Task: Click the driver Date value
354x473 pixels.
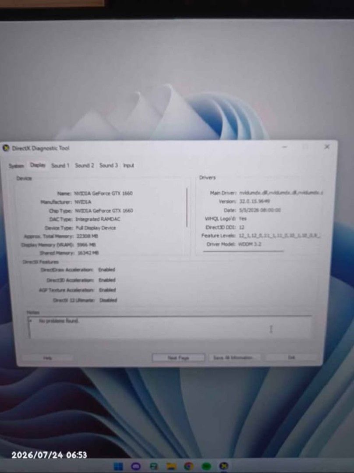Action: click(x=260, y=210)
